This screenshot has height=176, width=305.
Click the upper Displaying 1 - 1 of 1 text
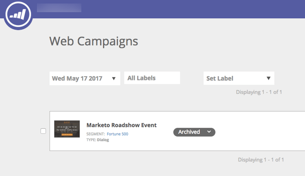pos(259,92)
